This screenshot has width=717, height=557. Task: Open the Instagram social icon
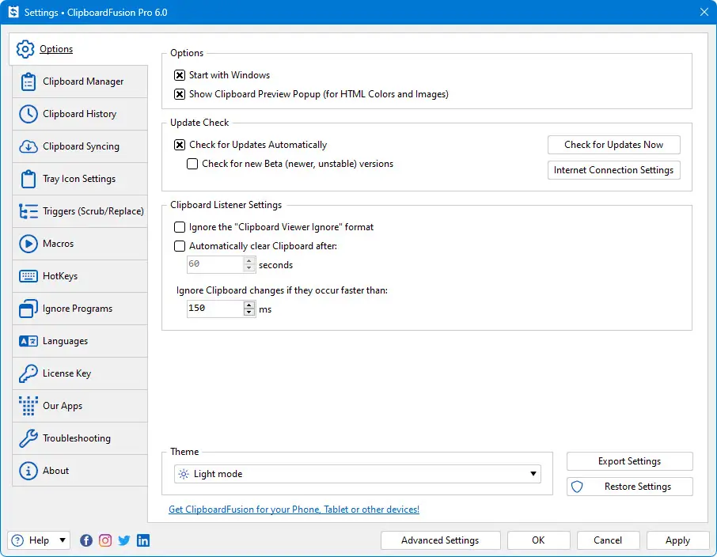[x=105, y=540]
